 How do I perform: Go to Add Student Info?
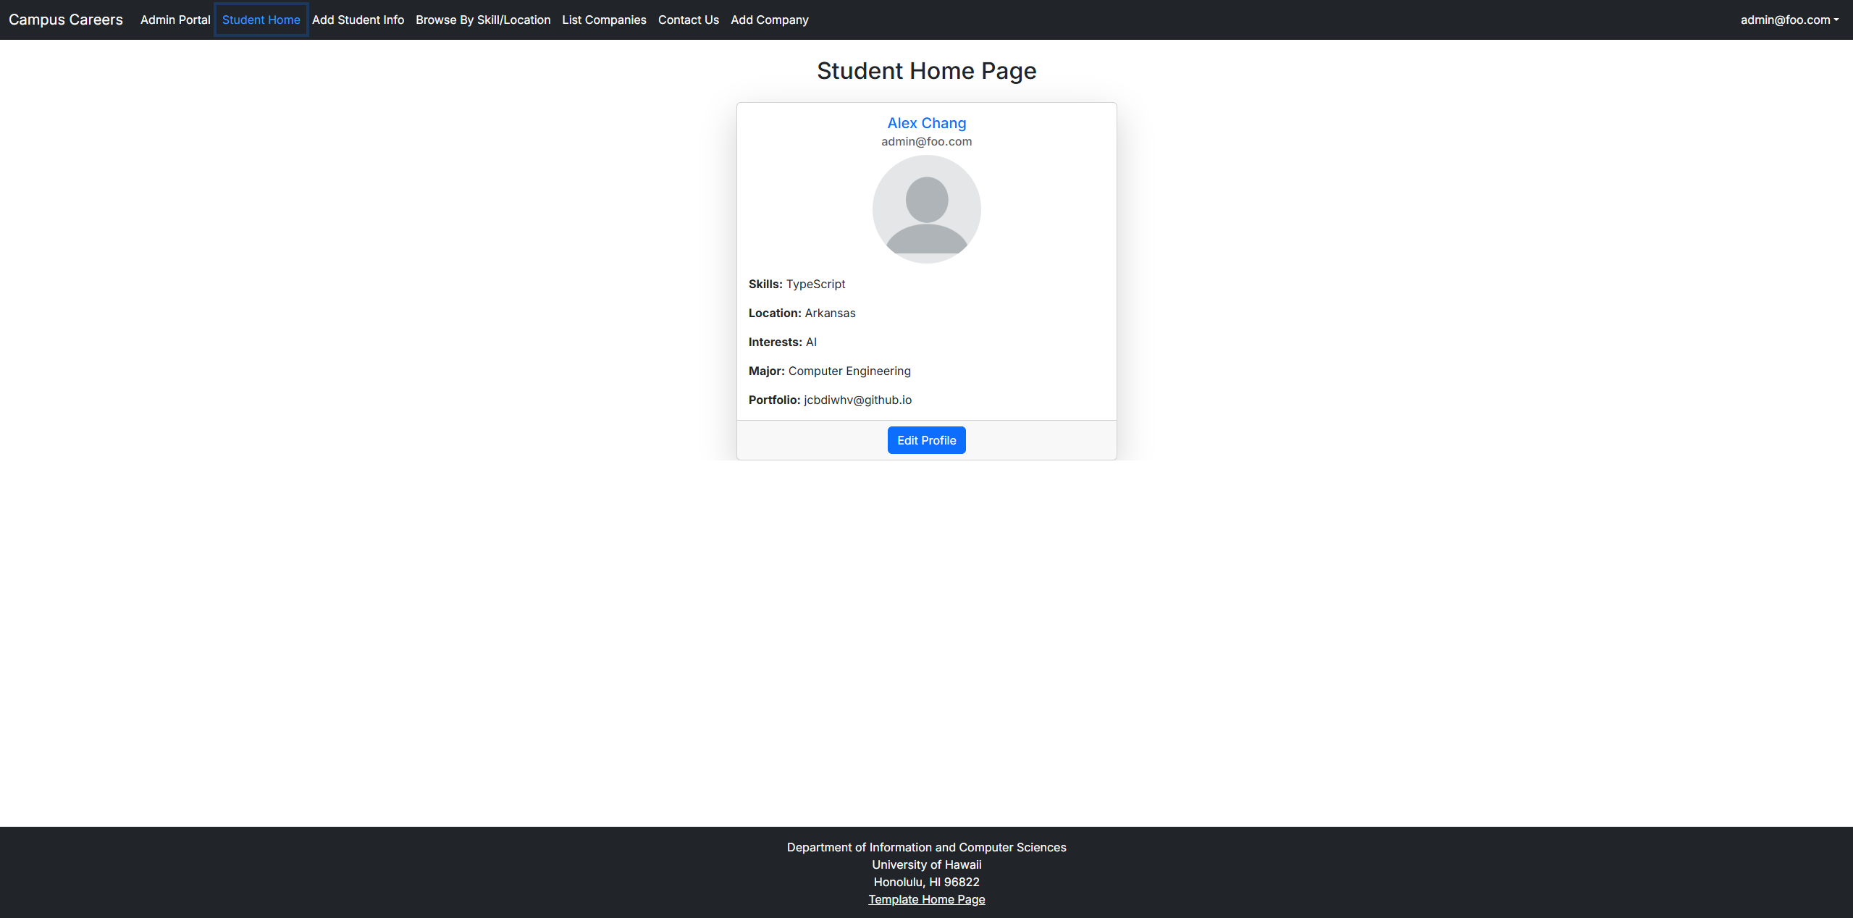358,20
